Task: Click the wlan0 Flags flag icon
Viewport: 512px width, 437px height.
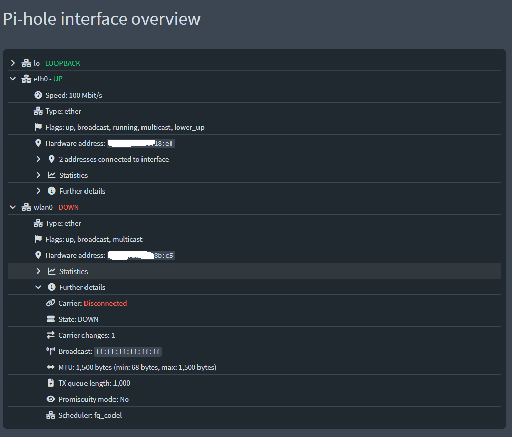Action: (38, 239)
